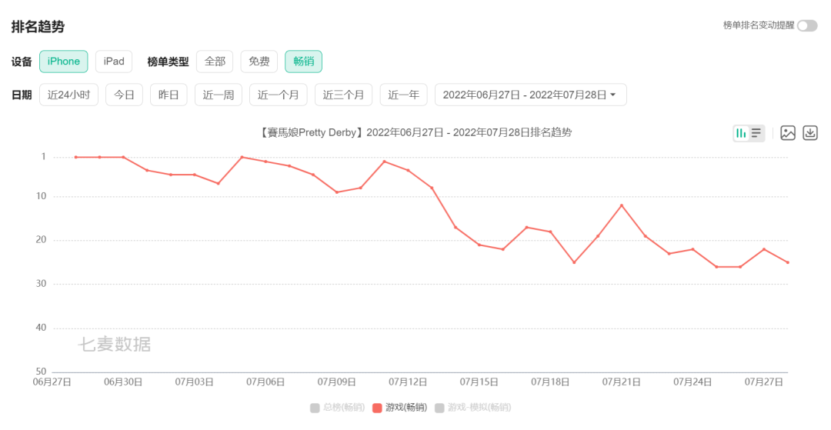Image resolution: width=831 pixels, height=430 pixels.
Task: Choose 全部 chart type
Action: (215, 62)
